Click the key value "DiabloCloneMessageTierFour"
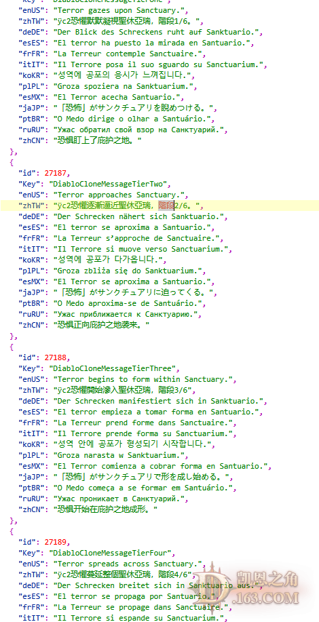Viewport: 319px width, 622px height. coord(111,553)
